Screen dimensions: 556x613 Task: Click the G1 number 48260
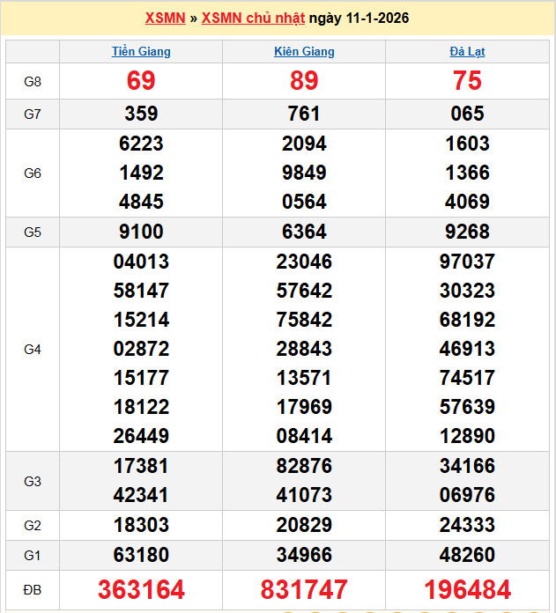[467, 556]
